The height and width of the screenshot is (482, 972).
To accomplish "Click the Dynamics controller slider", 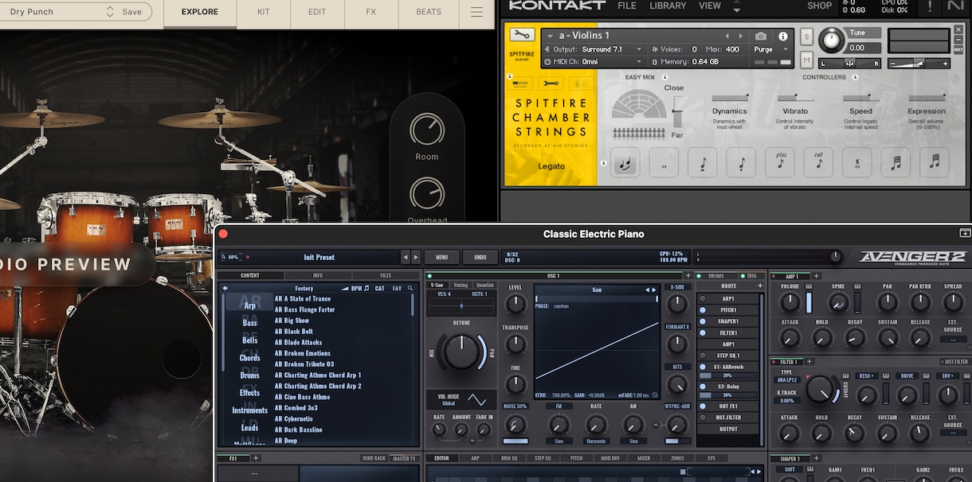I will click(729, 98).
